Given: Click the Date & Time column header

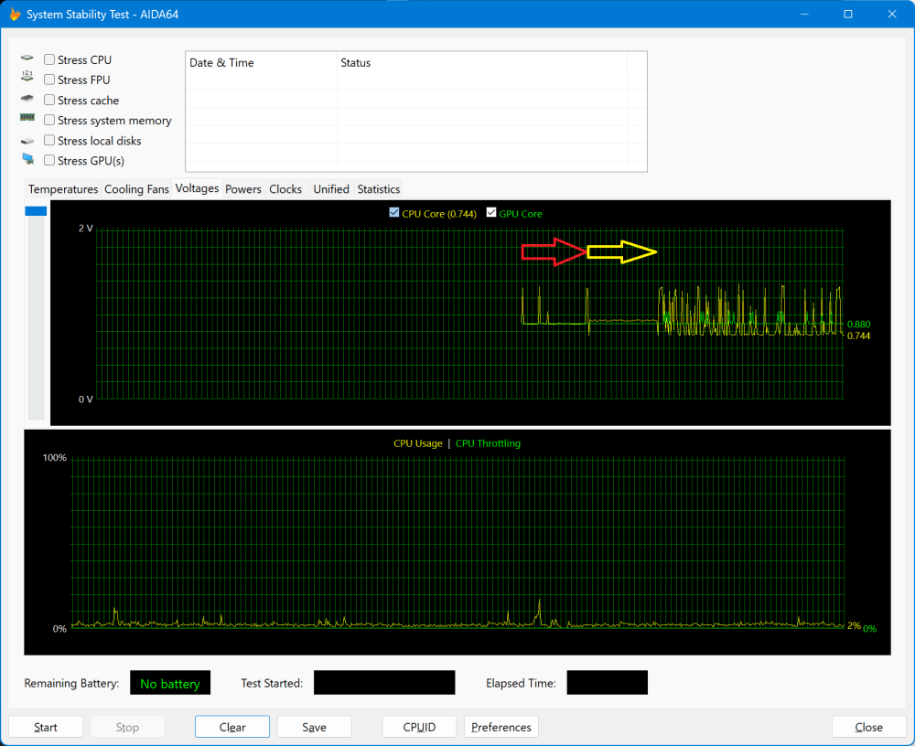Looking at the screenshot, I should [262, 62].
